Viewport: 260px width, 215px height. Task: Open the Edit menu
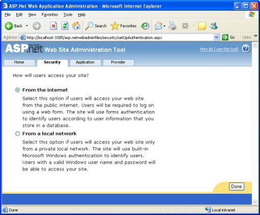19,15
